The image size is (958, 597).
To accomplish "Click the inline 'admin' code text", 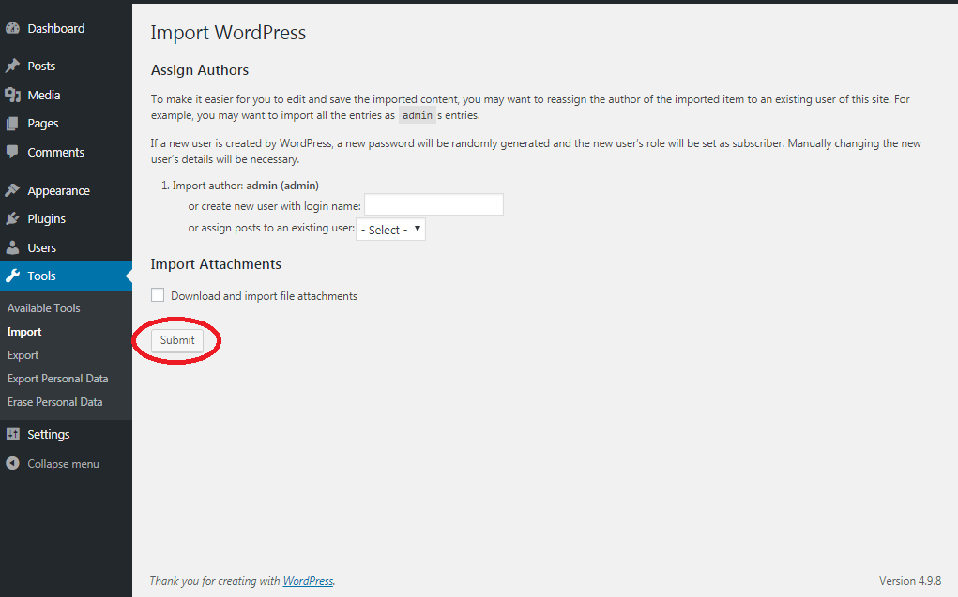I will click(x=418, y=115).
